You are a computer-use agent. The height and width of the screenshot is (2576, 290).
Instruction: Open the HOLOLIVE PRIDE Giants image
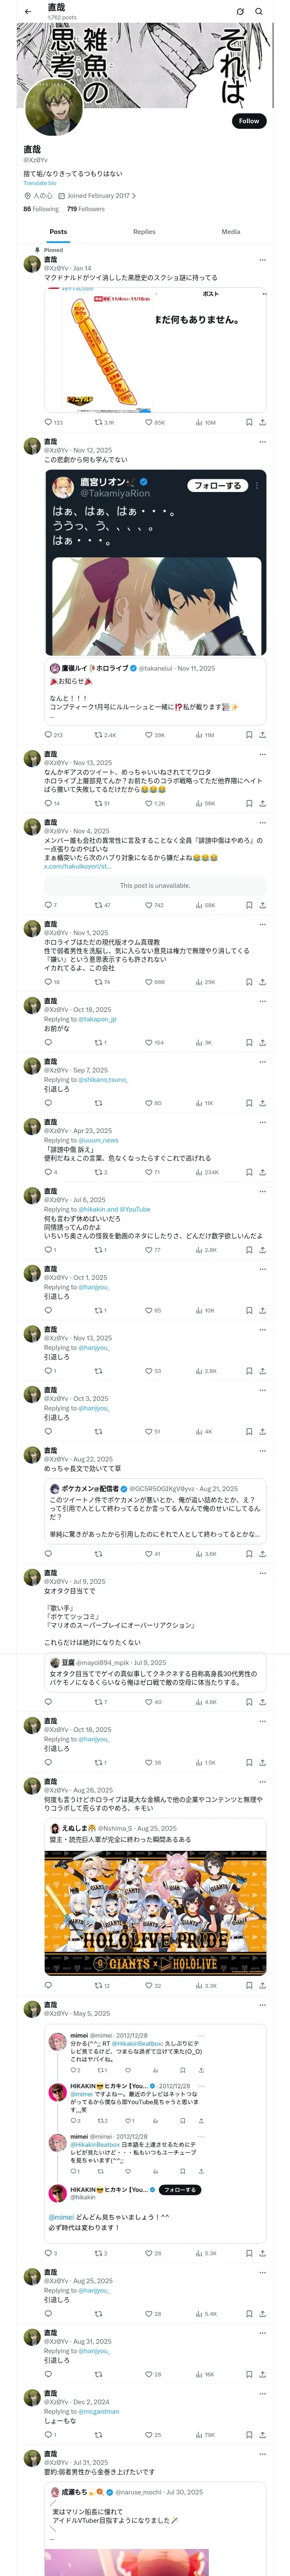tap(155, 1913)
